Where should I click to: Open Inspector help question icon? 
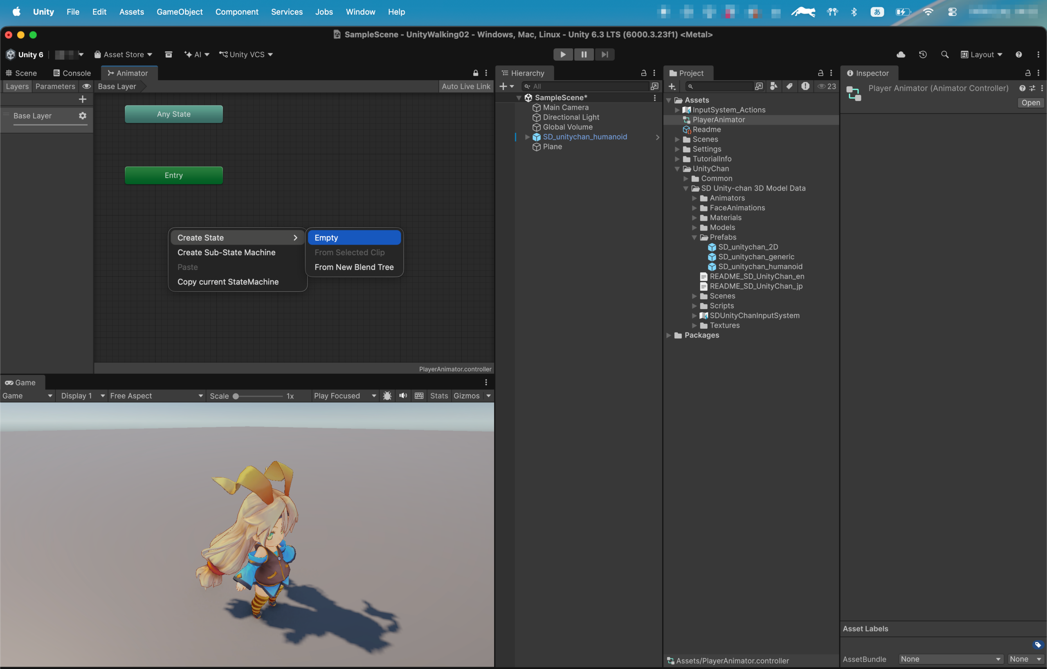coord(1022,88)
